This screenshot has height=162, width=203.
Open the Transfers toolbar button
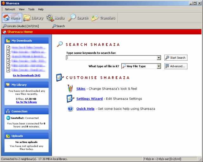point(103,18)
